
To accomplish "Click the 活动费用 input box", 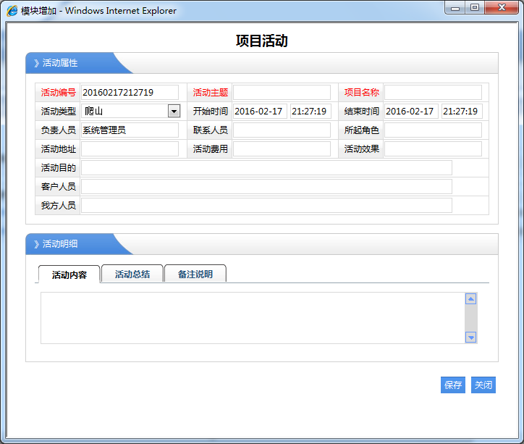I will [282, 149].
